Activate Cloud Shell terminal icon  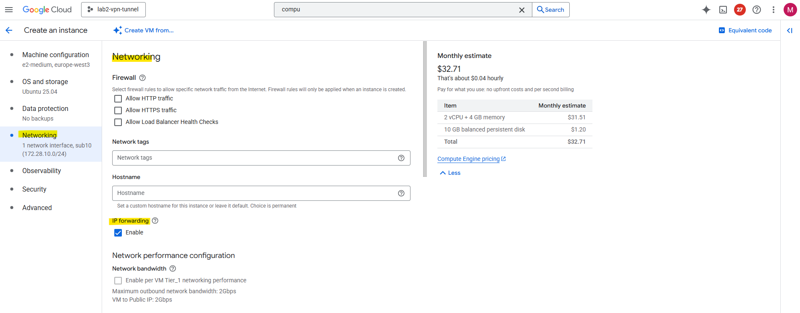(x=723, y=10)
